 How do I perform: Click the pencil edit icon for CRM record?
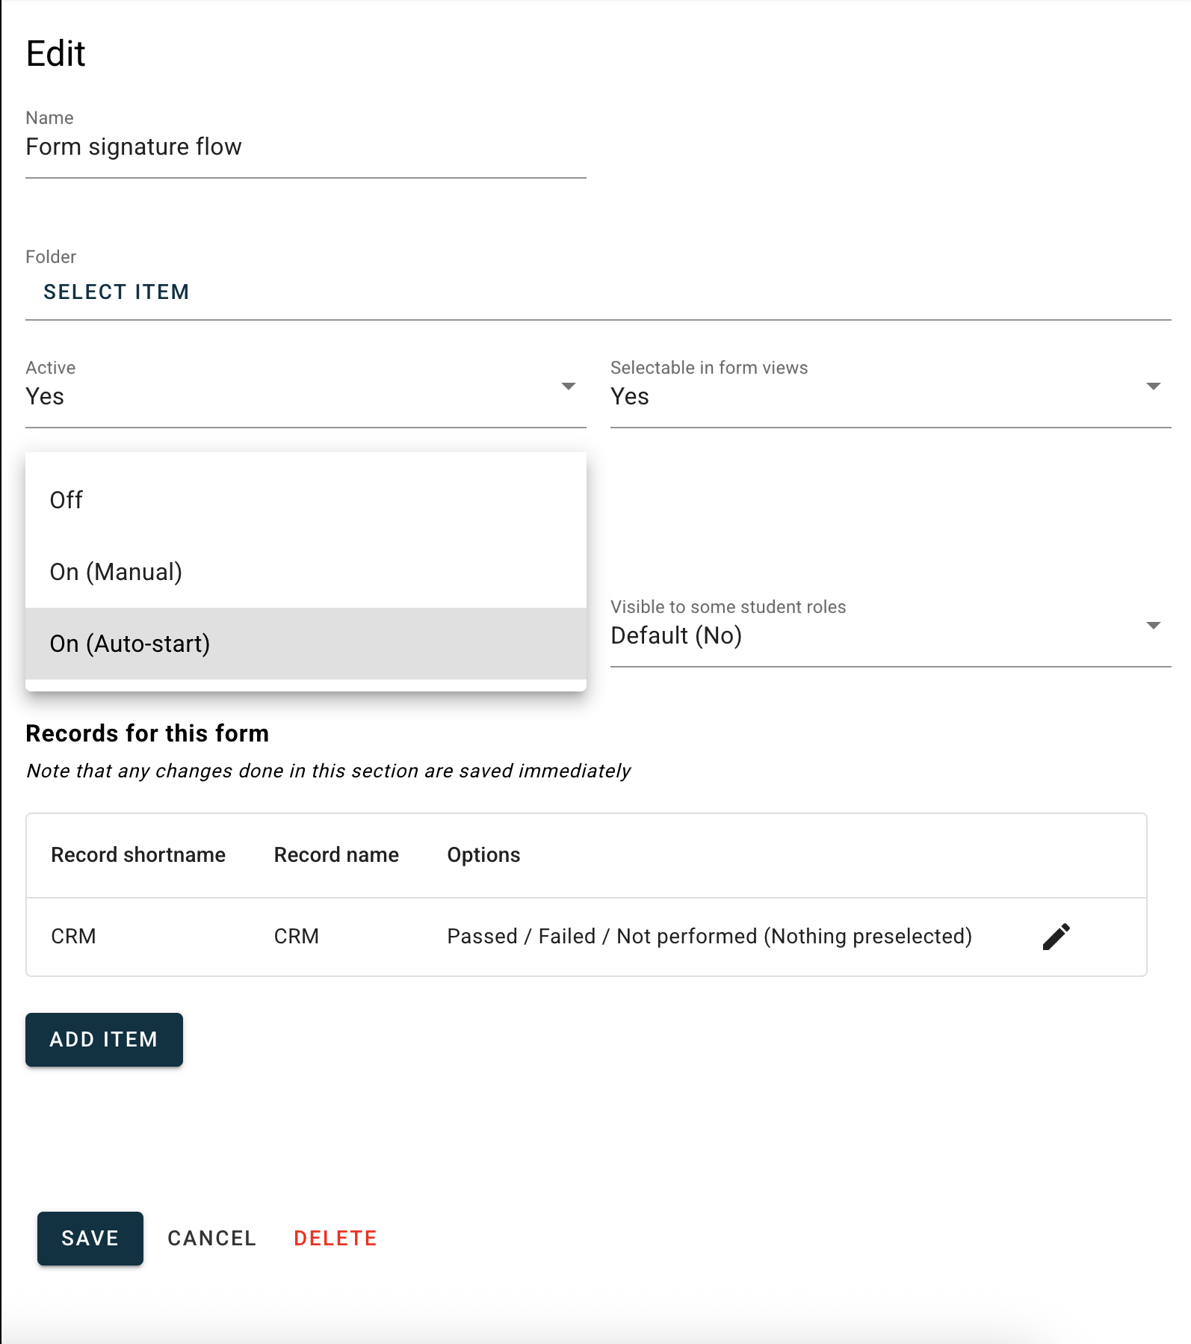coord(1056,937)
